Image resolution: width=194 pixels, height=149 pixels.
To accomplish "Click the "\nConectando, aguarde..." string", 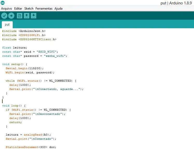I will (x=57, y=89).
